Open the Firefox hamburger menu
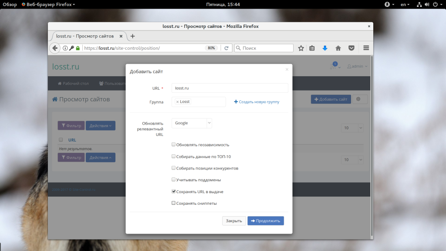 click(366, 48)
